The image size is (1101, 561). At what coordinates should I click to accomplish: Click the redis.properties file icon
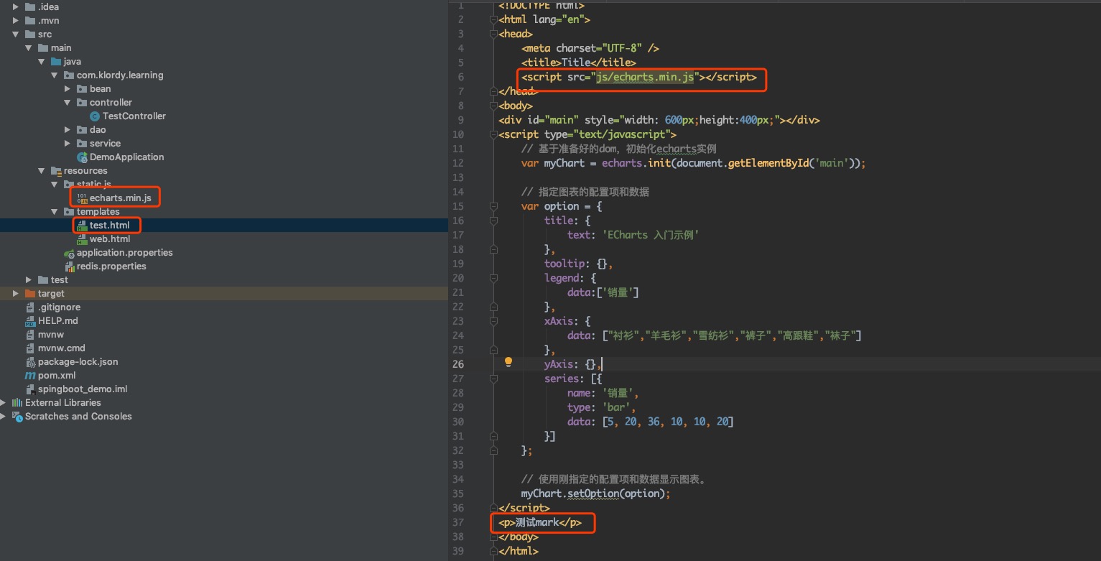(x=70, y=266)
